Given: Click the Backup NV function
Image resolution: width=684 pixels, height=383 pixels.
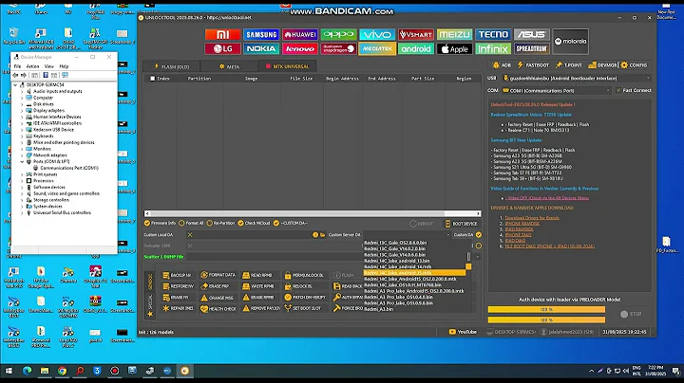Looking at the screenshot, I should [x=177, y=275].
